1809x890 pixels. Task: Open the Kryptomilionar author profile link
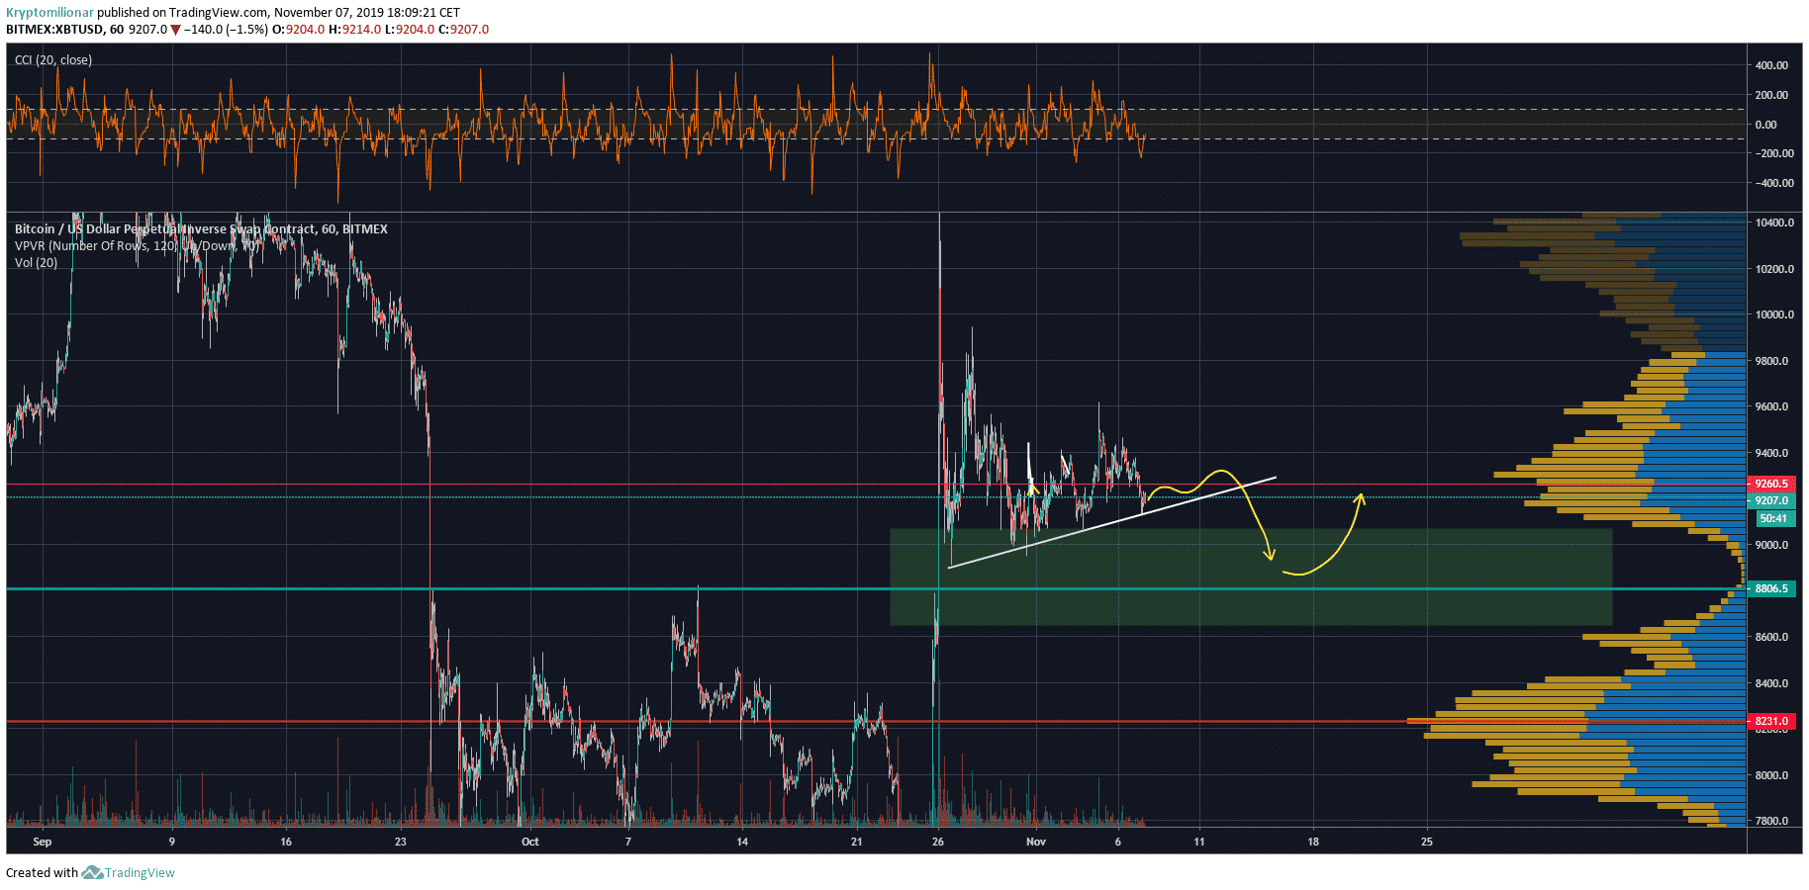point(49,13)
